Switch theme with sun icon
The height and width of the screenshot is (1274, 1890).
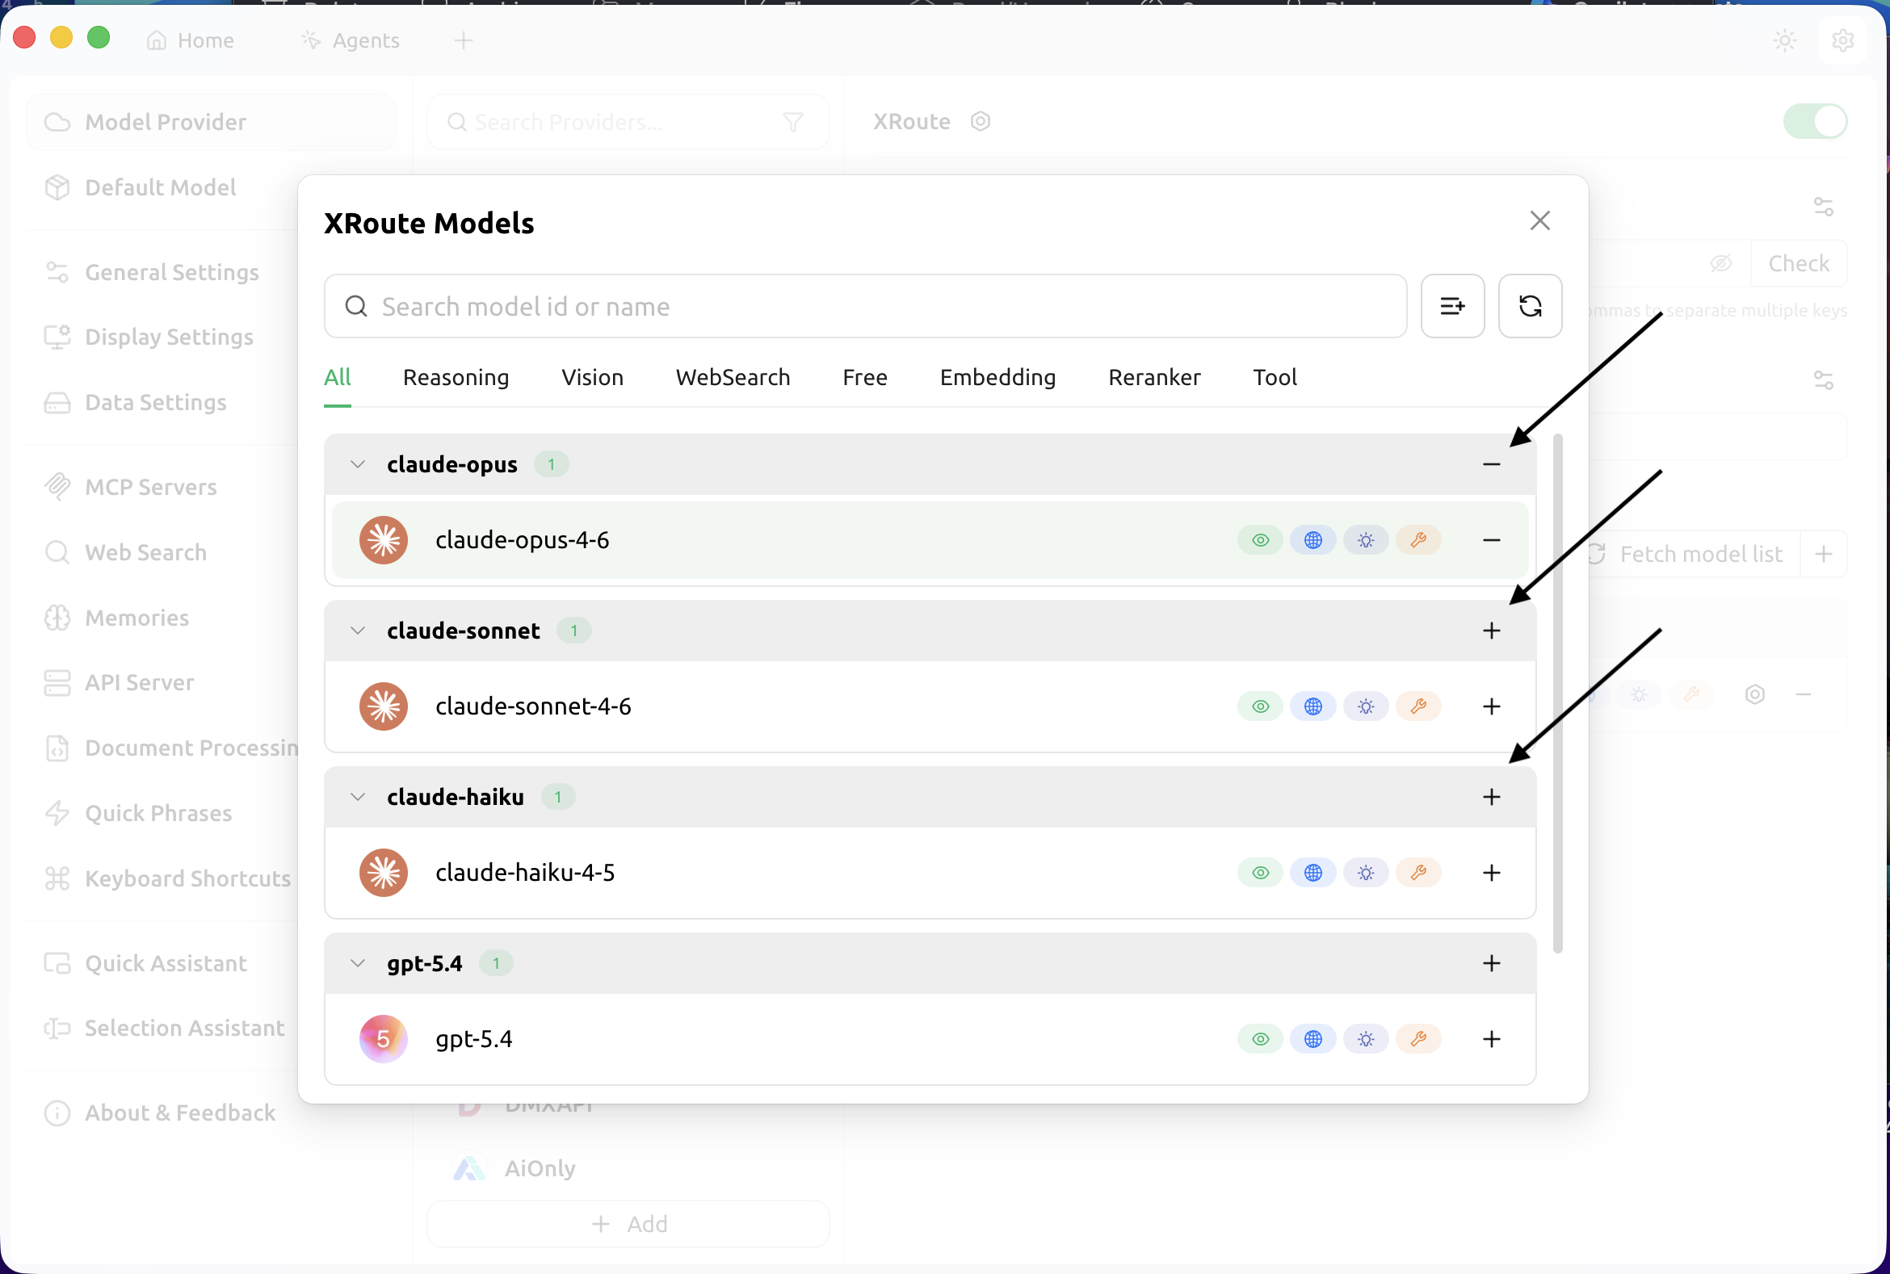[1784, 40]
